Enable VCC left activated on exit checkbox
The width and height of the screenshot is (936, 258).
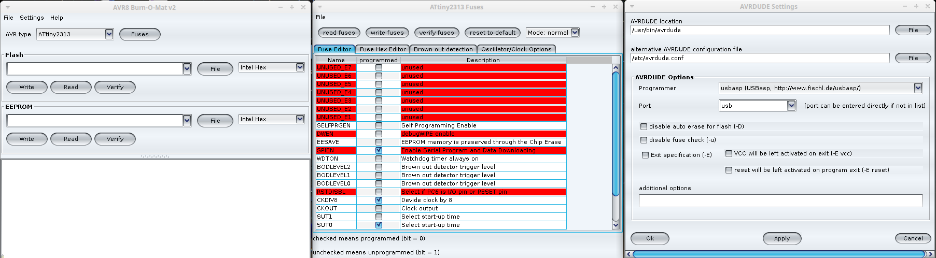(x=729, y=153)
